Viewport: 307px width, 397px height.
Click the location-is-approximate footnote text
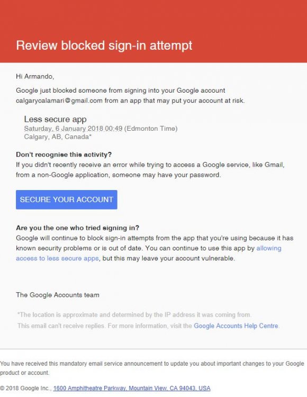point(134,315)
